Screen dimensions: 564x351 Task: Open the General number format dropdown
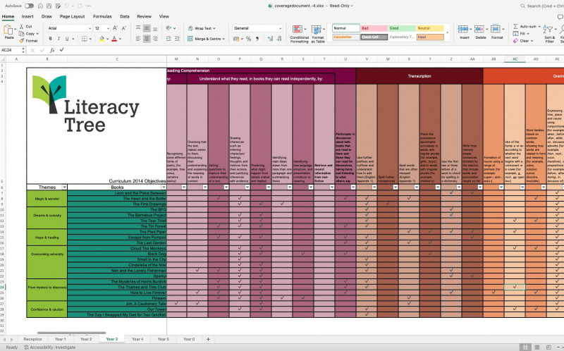(x=281, y=28)
